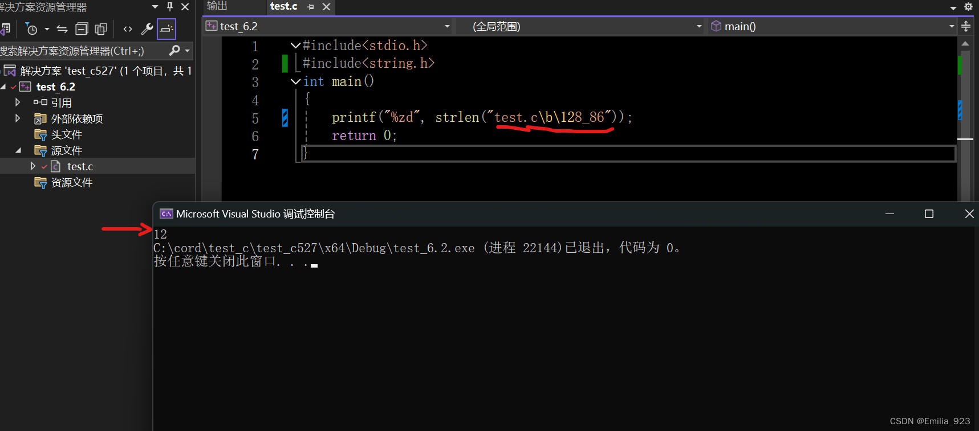Select the 引用 references item
979x431 pixels.
pos(61,102)
